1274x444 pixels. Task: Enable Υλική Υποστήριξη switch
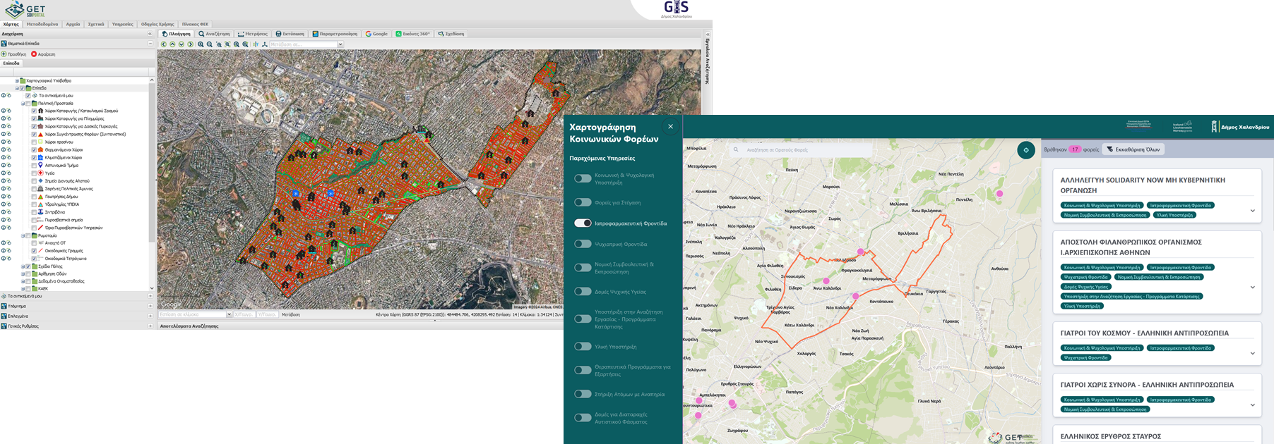[x=583, y=347]
